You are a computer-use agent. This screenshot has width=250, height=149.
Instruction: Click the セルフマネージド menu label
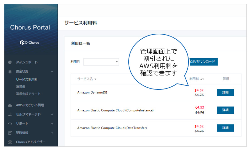(x=28, y=114)
